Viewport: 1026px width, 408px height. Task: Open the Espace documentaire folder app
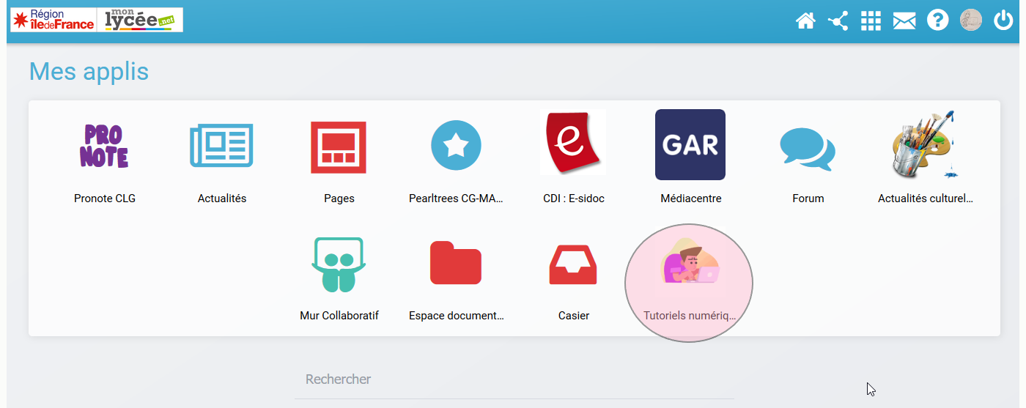coord(456,263)
